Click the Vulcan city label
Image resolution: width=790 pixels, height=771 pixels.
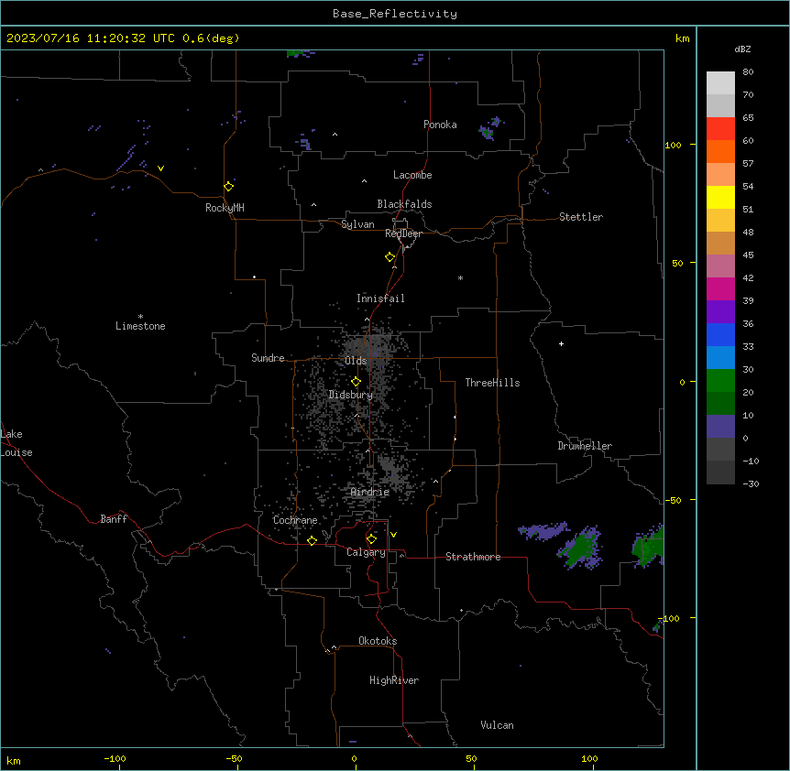[498, 725]
